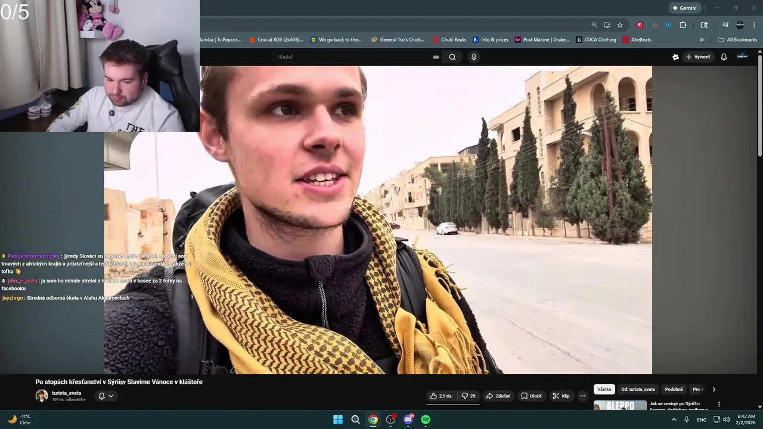Viewport: 763px width, 429px height.
Task: Open Spotify from the taskbar
Action: (x=426, y=419)
